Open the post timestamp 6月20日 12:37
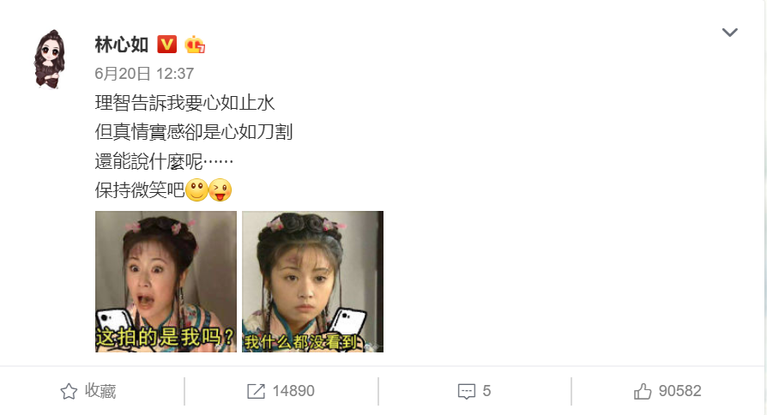The width and height of the screenshot is (767, 415). 144,74
